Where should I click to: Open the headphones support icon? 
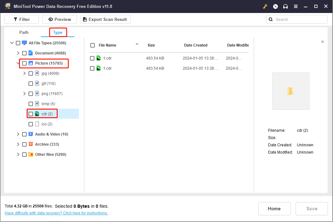point(285,6)
